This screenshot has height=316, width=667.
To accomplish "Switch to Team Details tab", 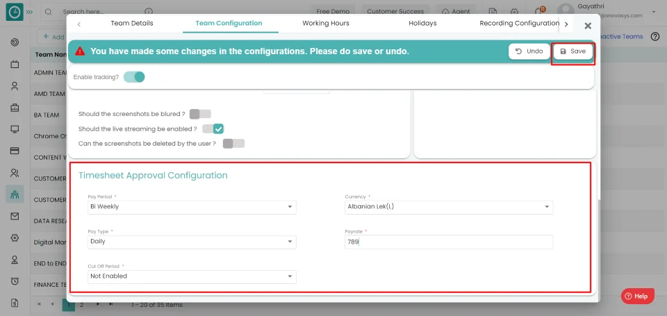I will [132, 24].
